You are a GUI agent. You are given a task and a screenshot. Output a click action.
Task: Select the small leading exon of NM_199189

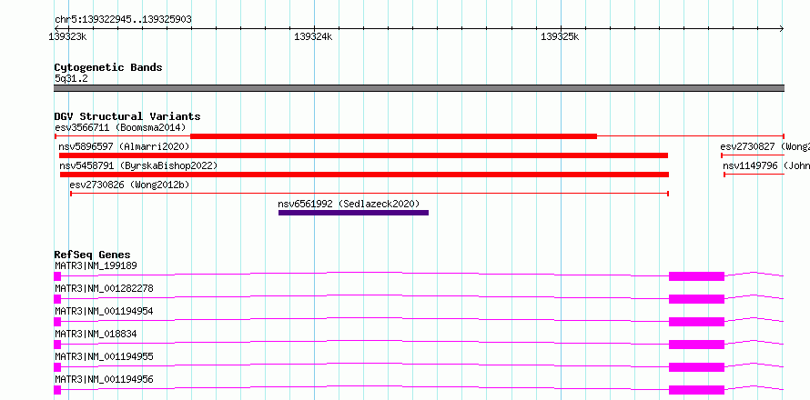57,276
